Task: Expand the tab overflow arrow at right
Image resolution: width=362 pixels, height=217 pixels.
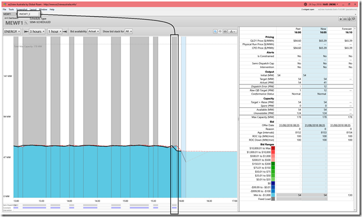Action: click(x=355, y=14)
